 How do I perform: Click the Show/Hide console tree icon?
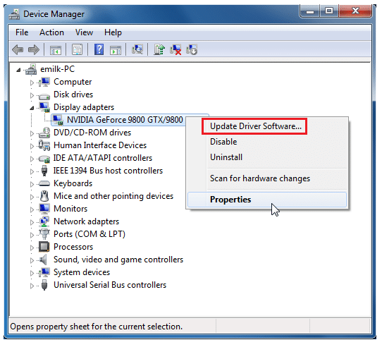[x=56, y=50]
